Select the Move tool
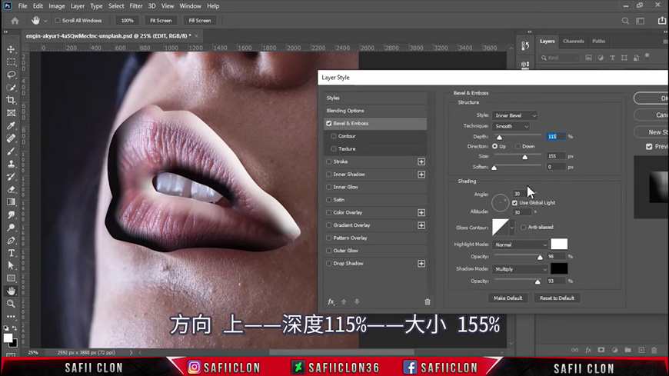This screenshot has width=669, height=376. (x=11, y=49)
